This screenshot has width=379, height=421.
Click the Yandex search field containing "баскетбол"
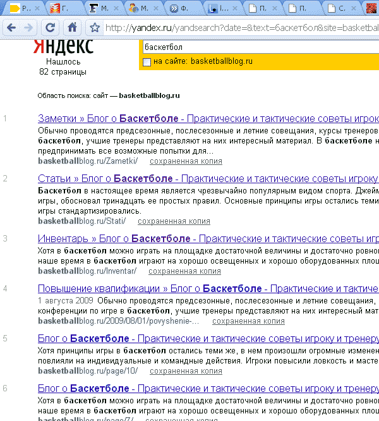coord(261,47)
